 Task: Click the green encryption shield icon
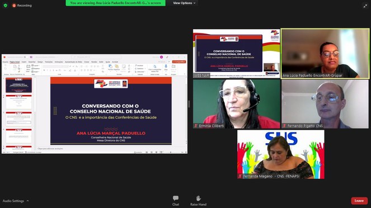[6, 5]
